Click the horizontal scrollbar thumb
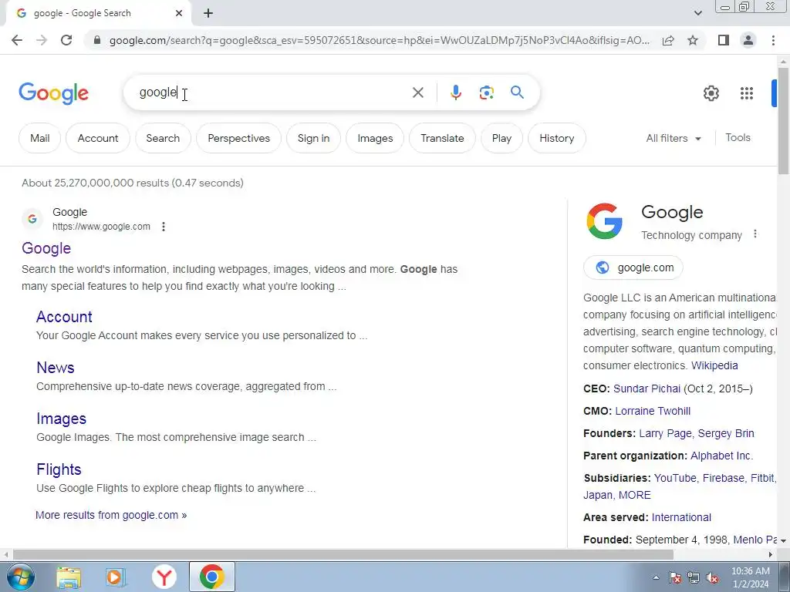The height and width of the screenshot is (592, 790). 343,555
